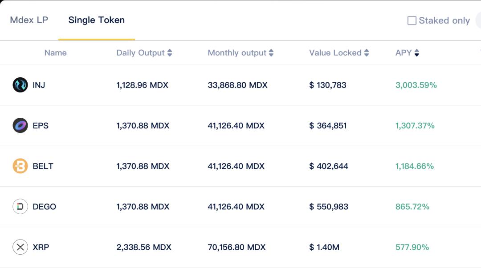The height and width of the screenshot is (268, 481).
Task: Select the Single Token tab
Action: pos(96,20)
